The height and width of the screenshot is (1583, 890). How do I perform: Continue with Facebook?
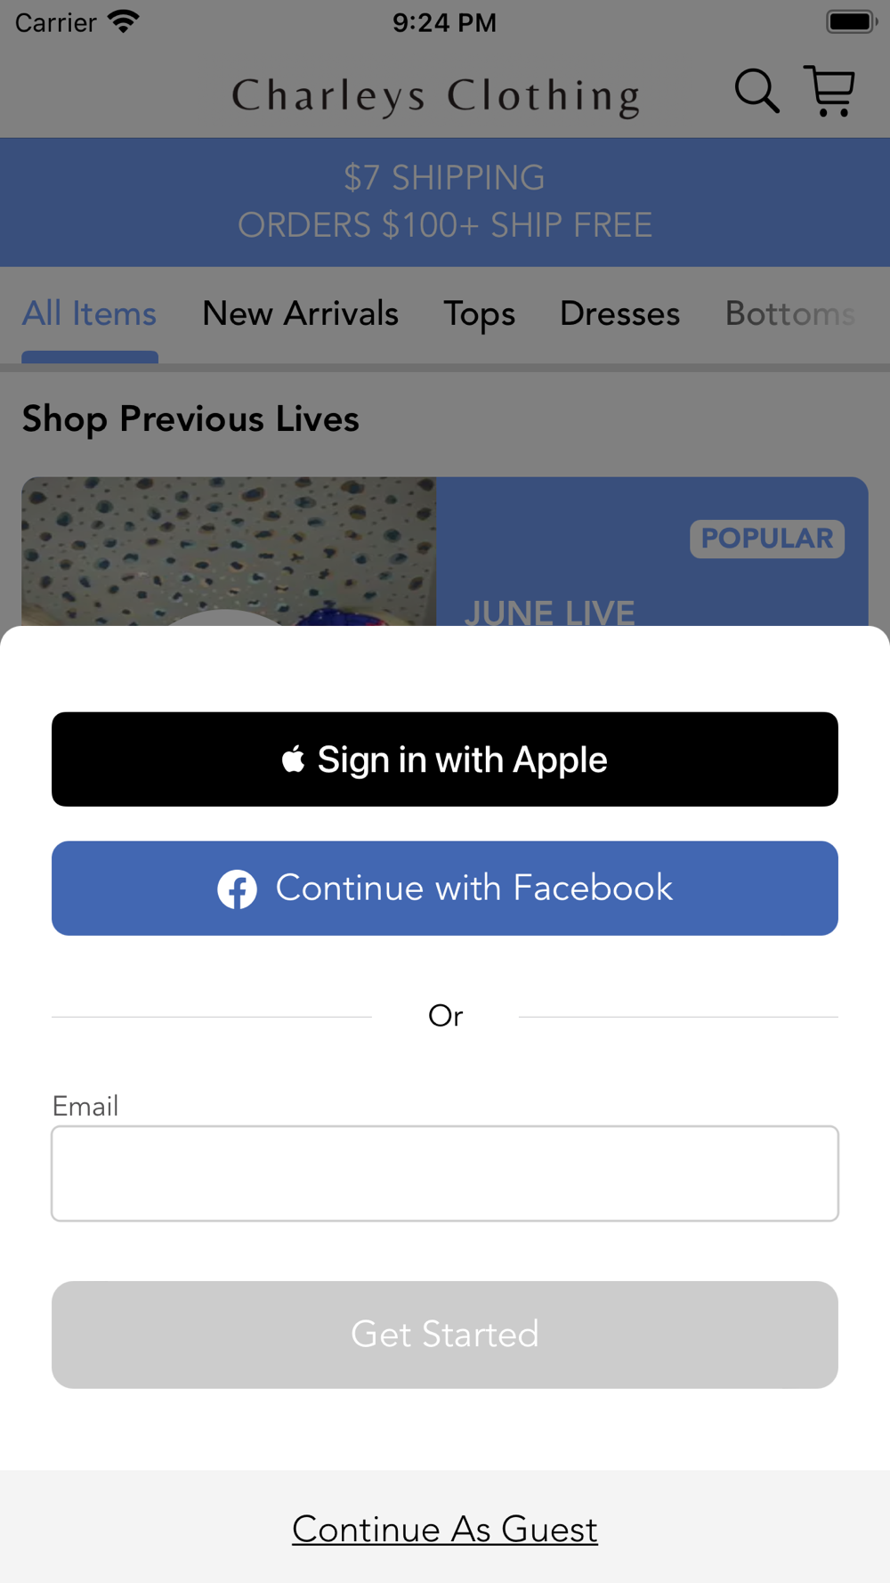click(445, 889)
